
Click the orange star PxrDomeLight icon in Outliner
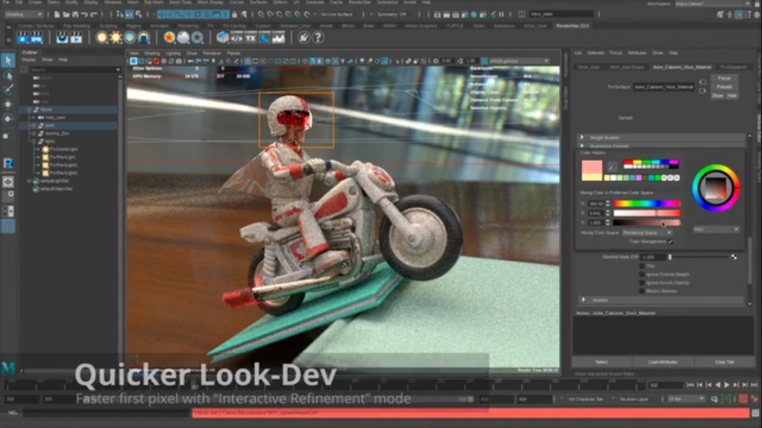pyautogui.click(x=45, y=149)
